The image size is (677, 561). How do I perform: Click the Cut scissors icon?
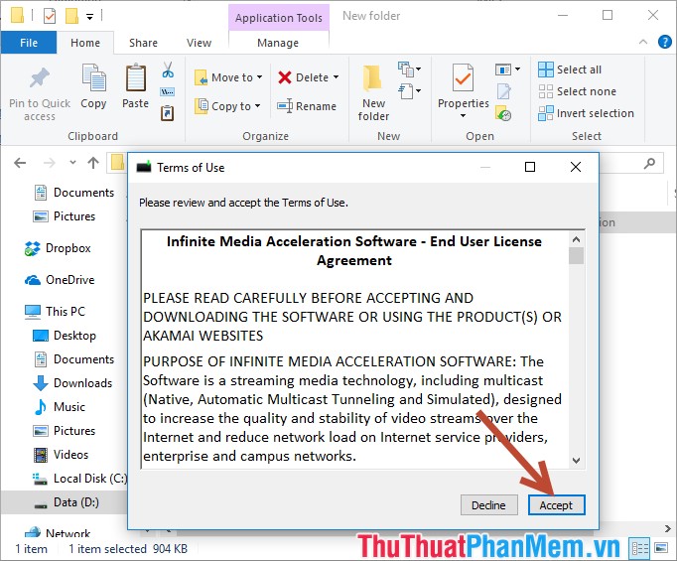pyautogui.click(x=168, y=70)
